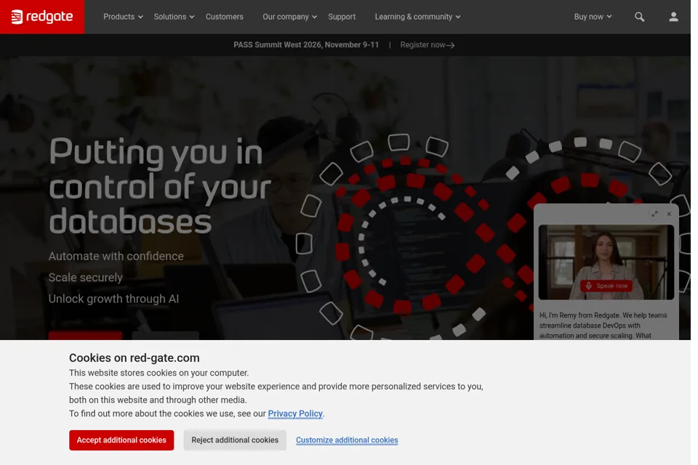The height and width of the screenshot is (465, 698).
Task: Expand the Products dropdown menu
Action: 123,17
